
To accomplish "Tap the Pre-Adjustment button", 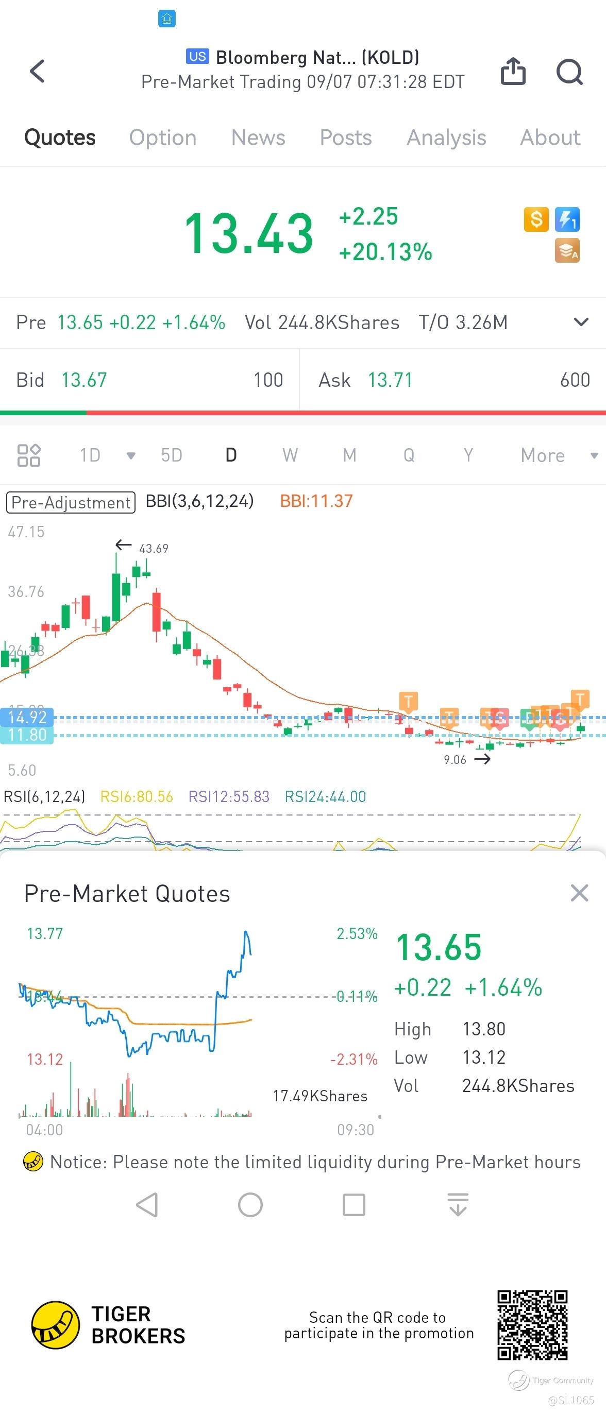I will click(x=71, y=502).
